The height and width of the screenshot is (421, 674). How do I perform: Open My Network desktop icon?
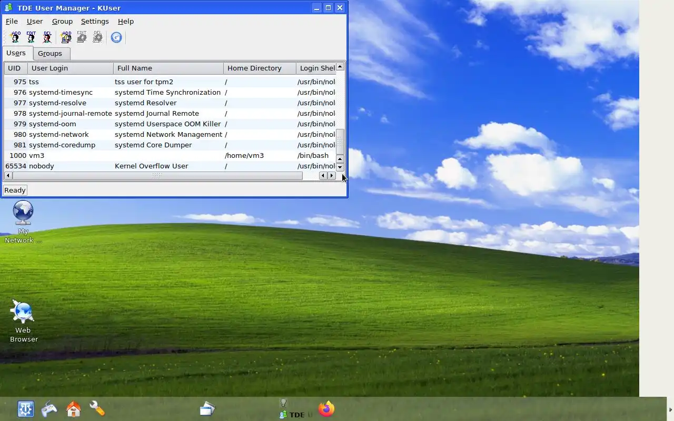coord(23,222)
